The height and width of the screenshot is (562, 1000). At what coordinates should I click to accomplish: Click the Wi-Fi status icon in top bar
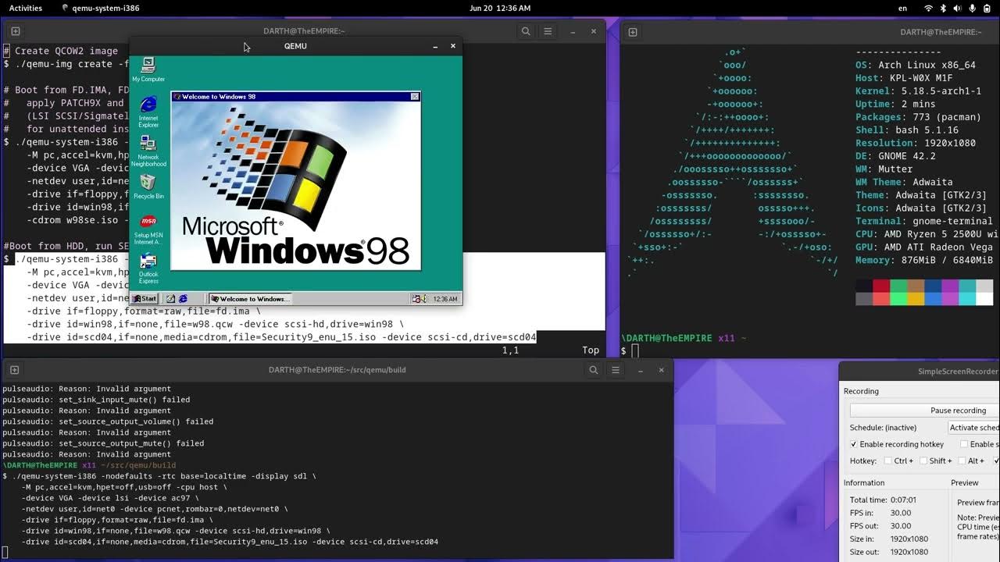pyautogui.click(x=928, y=8)
